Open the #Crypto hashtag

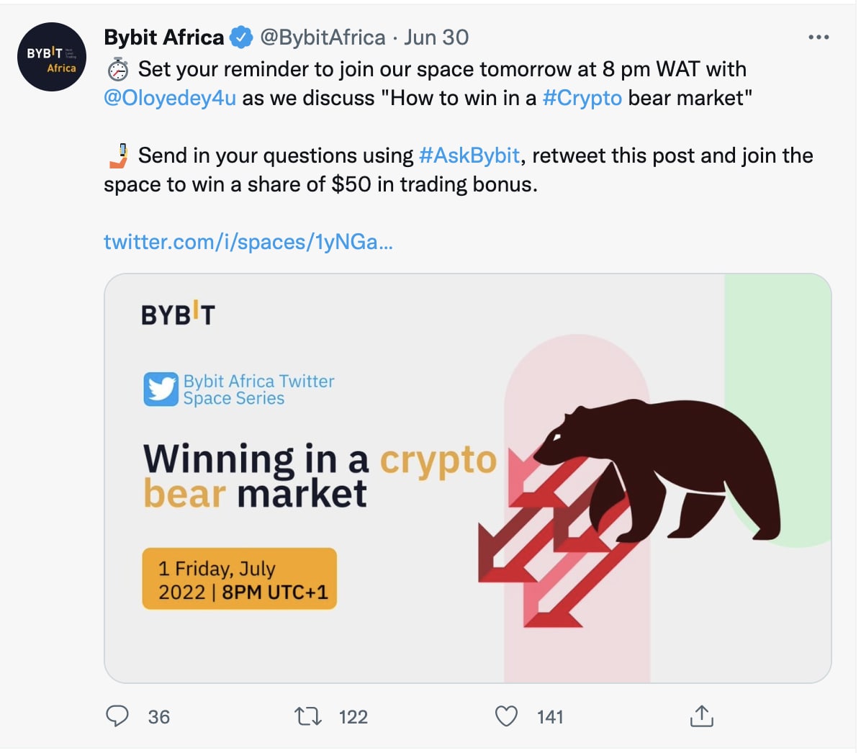pos(582,98)
